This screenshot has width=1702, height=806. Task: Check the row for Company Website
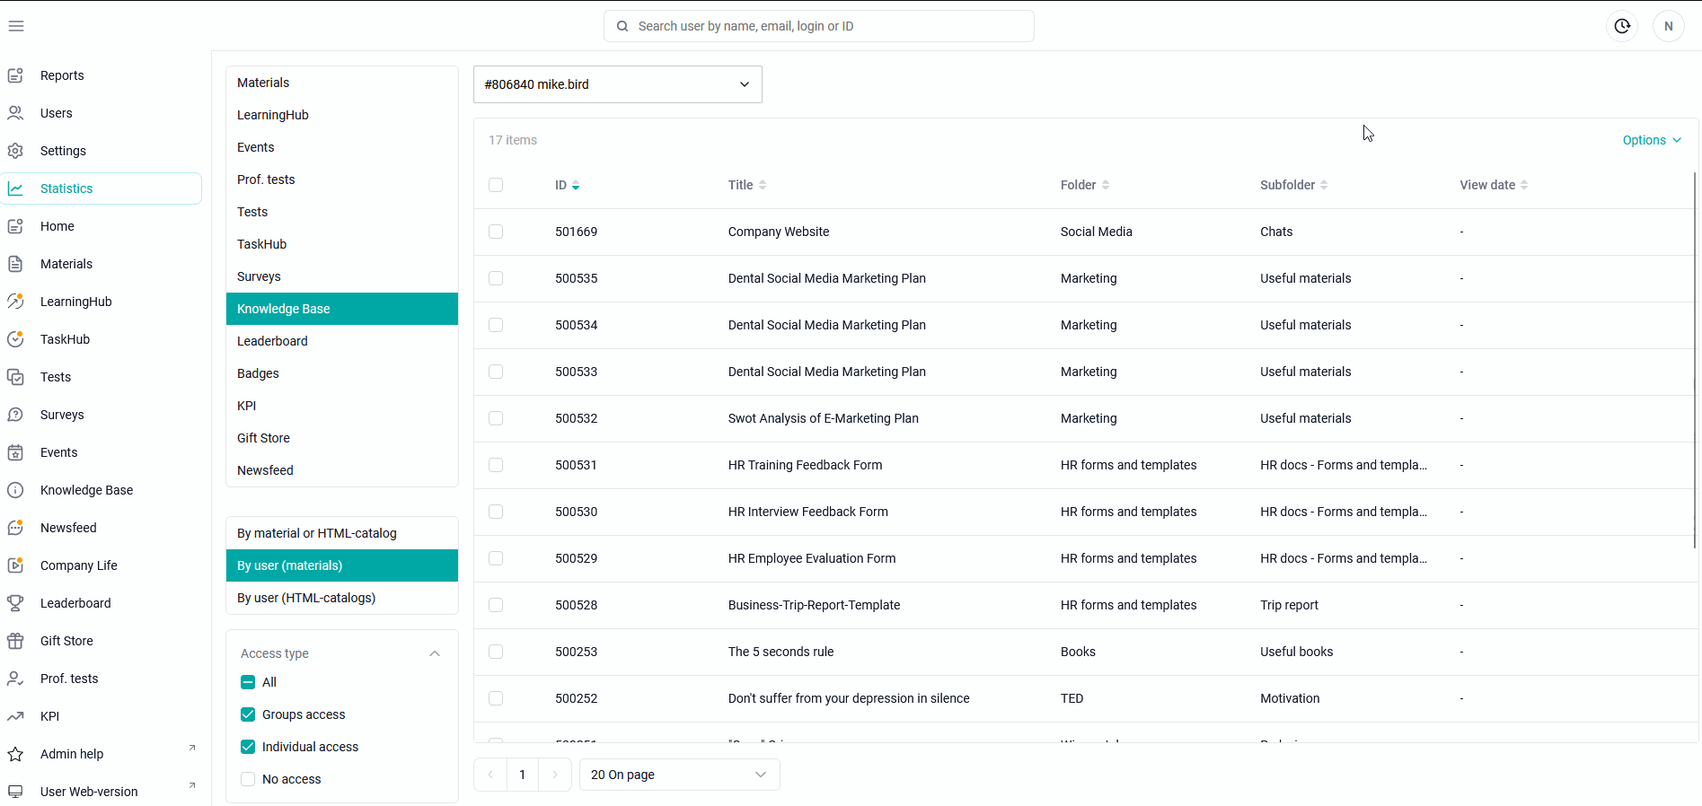tap(496, 232)
